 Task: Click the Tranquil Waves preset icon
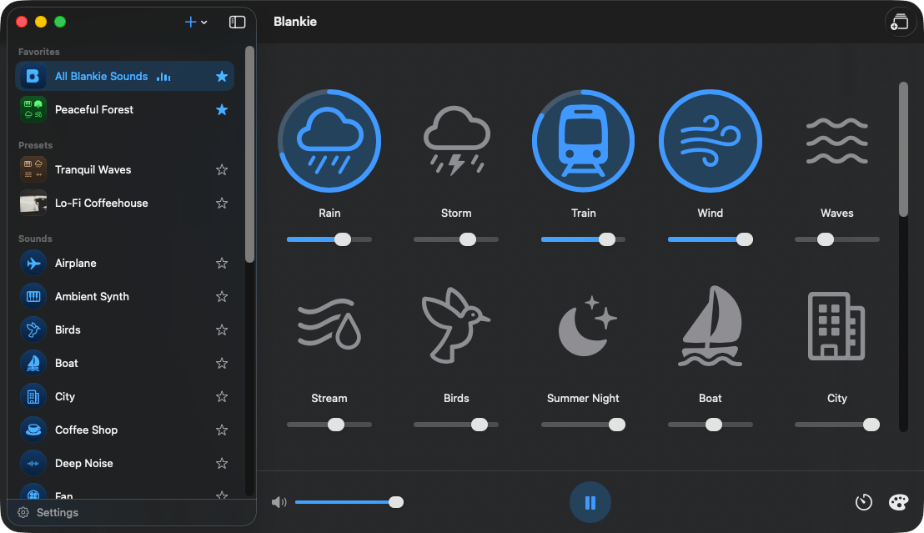tap(33, 170)
